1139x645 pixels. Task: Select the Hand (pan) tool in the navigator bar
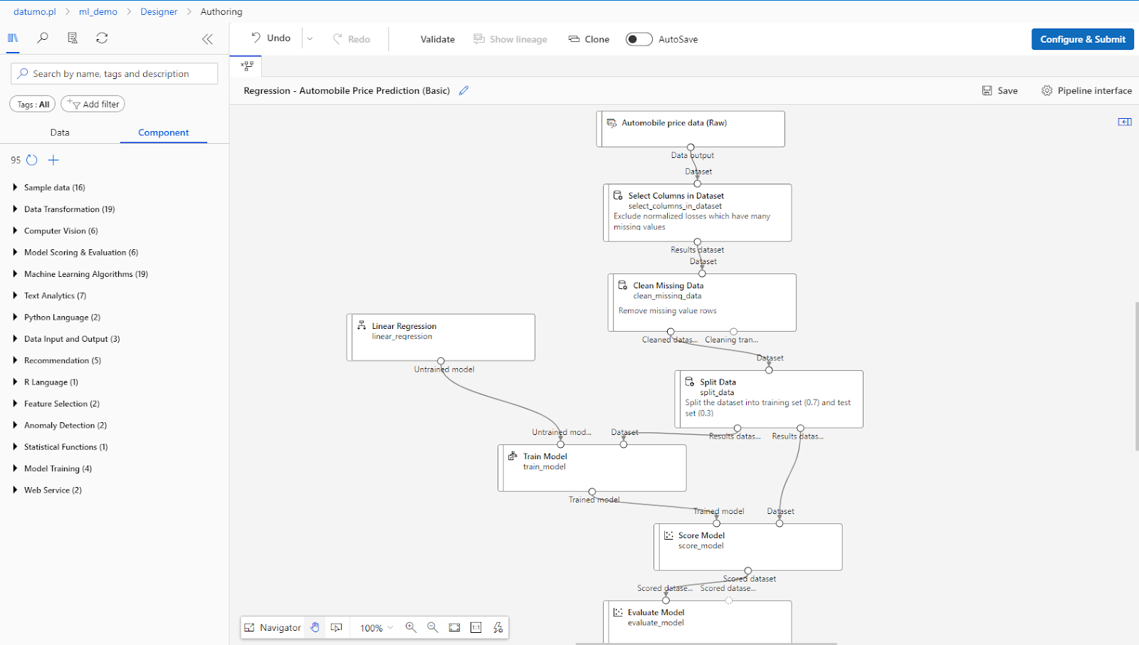click(315, 627)
